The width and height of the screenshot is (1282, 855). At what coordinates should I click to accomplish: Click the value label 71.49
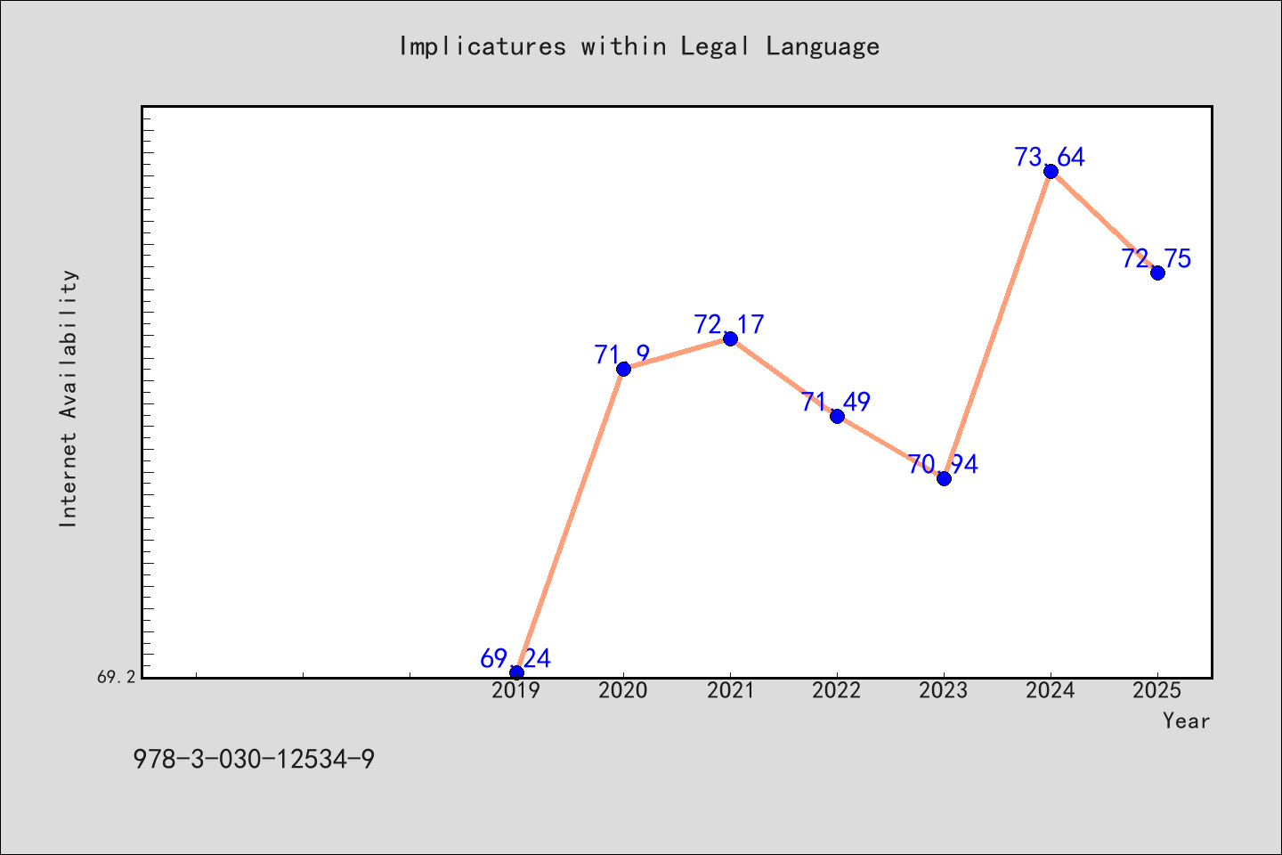tap(836, 403)
